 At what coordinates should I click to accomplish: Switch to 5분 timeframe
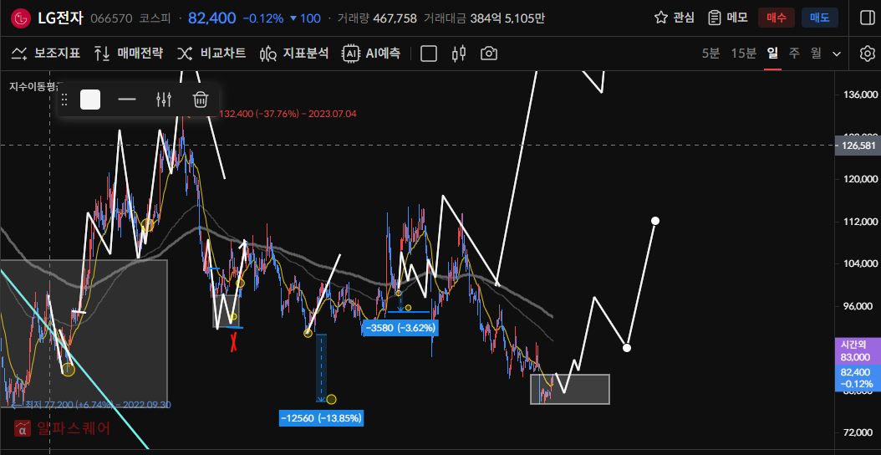[x=710, y=54]
